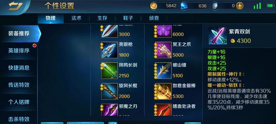Select the 亮银枪 spear item icon
This screenshot has width=276, height=124.
pyautogui.click(x=109, y=50)
